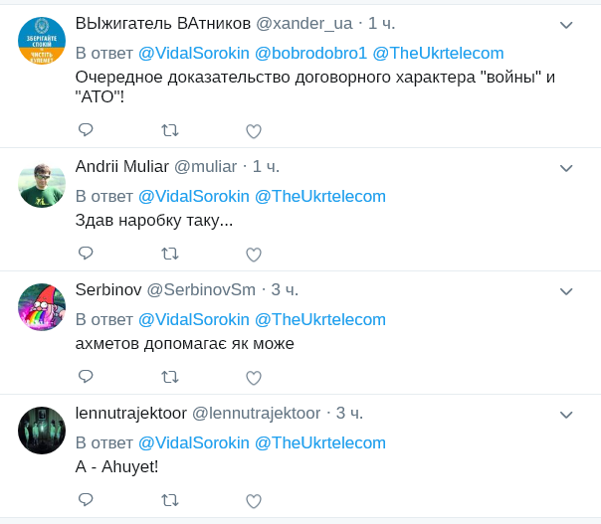
Task: Like lennutrajektoor's tweet
Action: [253, 500]
